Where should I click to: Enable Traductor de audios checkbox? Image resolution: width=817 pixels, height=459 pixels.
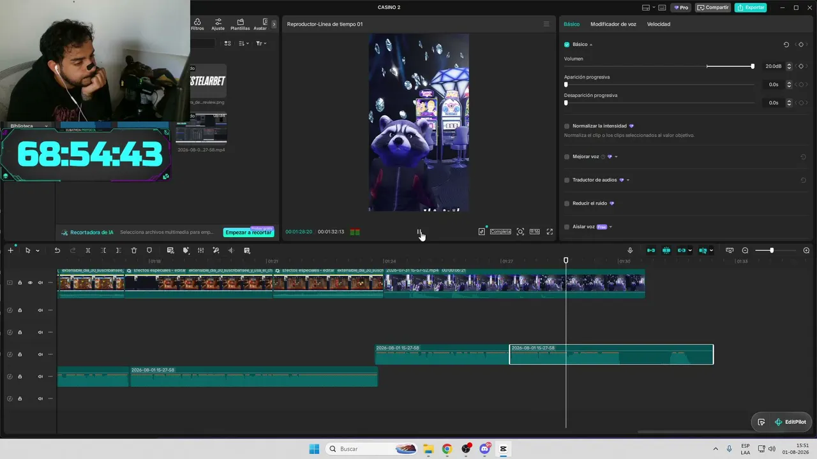point(567,180)
